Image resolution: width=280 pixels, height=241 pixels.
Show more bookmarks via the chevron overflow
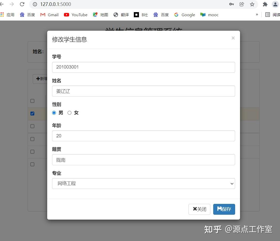[x=257, y=15]
